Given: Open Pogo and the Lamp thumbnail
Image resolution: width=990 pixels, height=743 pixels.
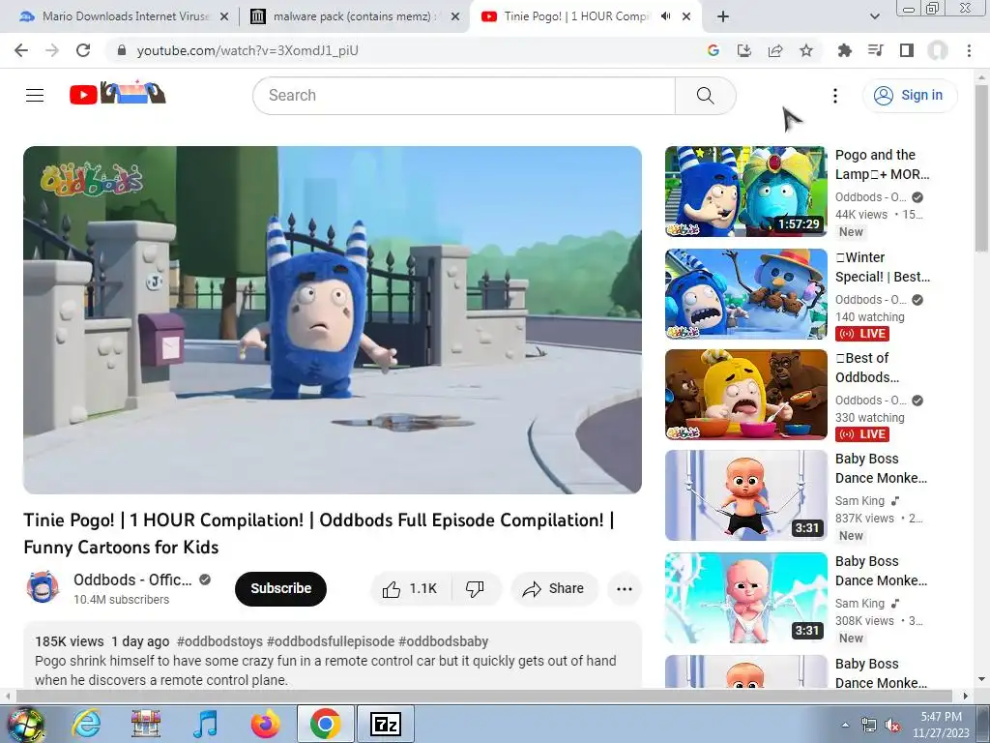Looking at the screenshot, I should [745, 192].
